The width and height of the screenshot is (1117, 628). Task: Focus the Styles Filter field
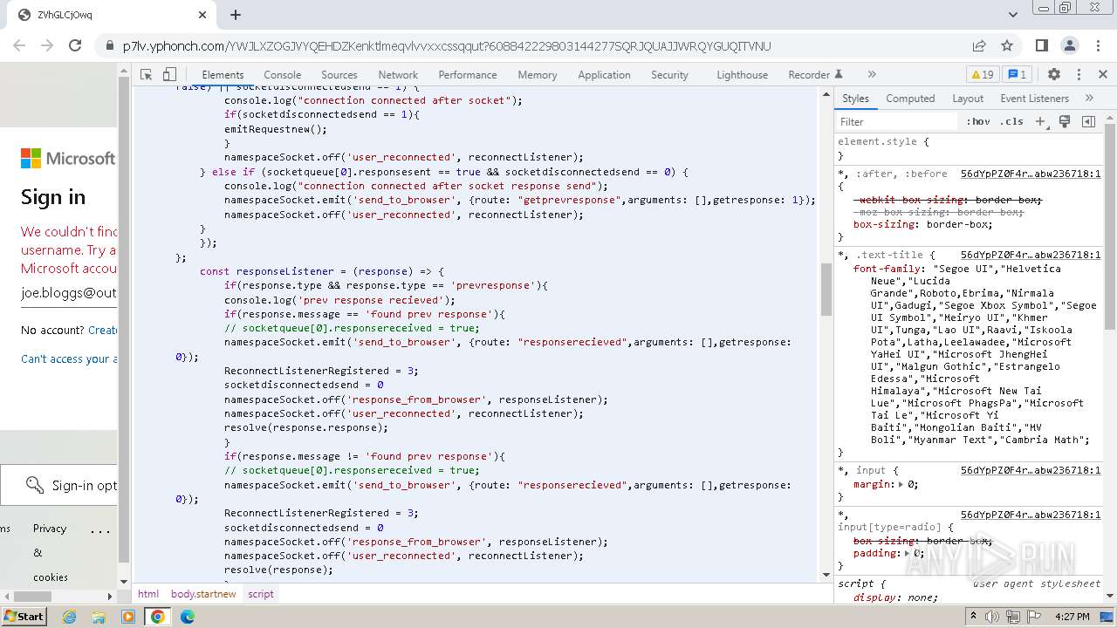tap(897, 122)
